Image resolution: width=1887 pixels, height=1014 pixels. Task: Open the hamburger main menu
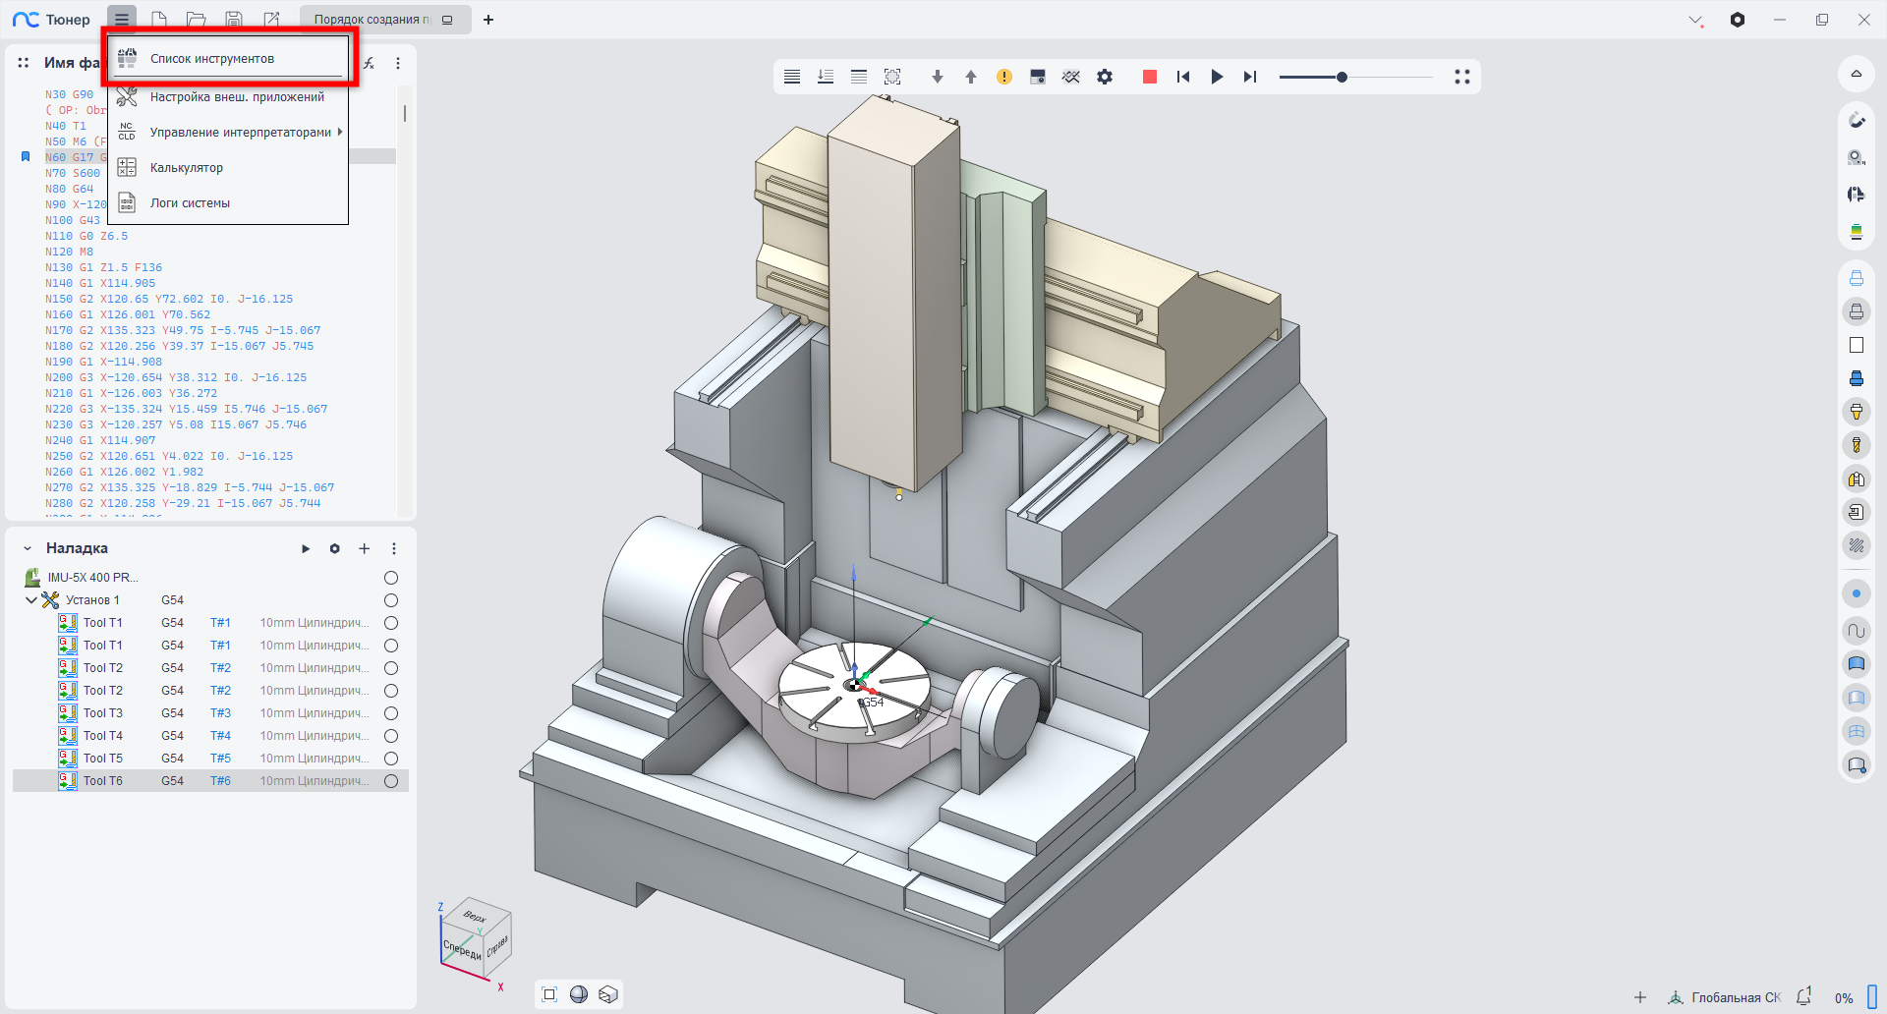[122, 20]
